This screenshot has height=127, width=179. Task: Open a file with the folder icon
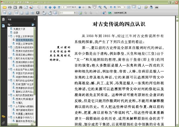[x=4, y=7]
